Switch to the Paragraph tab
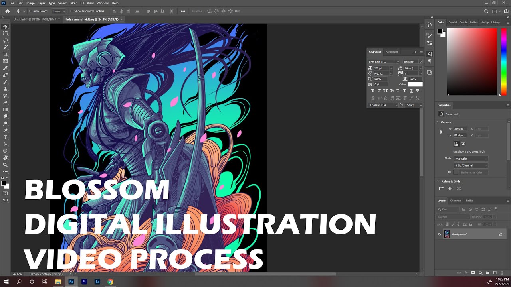Image resolution: width=511 pixels, height=287 pixels. [392, 51]
